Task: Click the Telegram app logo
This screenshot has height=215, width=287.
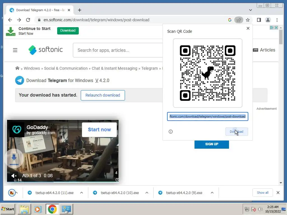Action: 20,80
